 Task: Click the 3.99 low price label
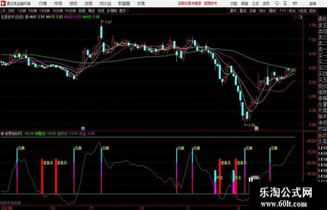(252, 125)
